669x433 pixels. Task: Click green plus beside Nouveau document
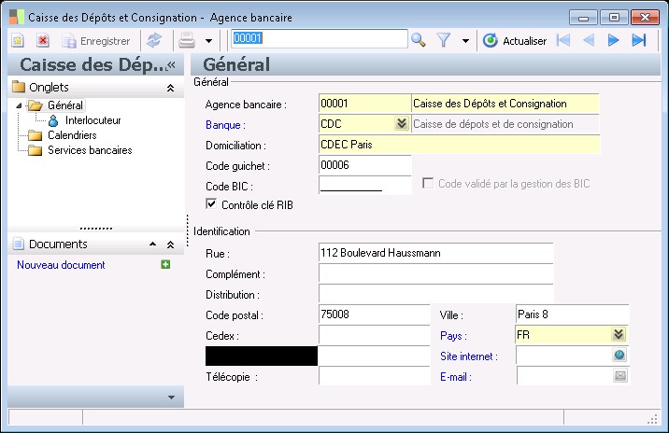[x=165, y=265]
